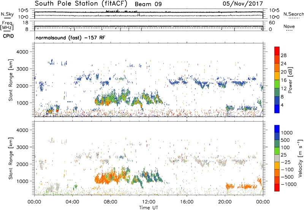Click the "4" label on Power colorbar
This screenshot has height=210, width=304.
[x=282, y=105]
